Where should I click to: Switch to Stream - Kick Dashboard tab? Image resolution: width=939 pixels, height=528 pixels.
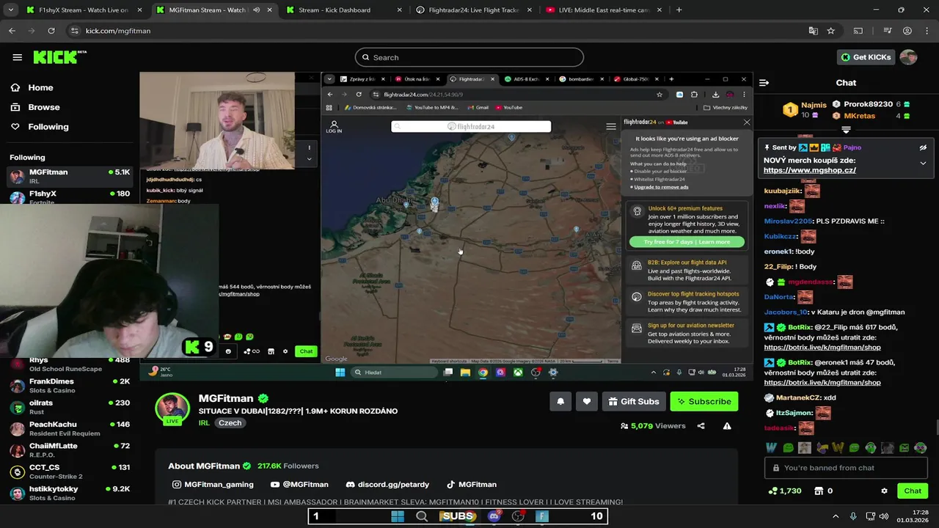pyautogui.click(x=345, y=10)
